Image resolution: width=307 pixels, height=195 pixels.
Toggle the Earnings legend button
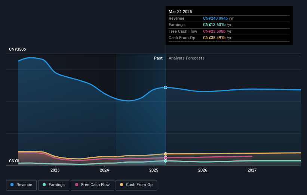(x=53, y=185)
